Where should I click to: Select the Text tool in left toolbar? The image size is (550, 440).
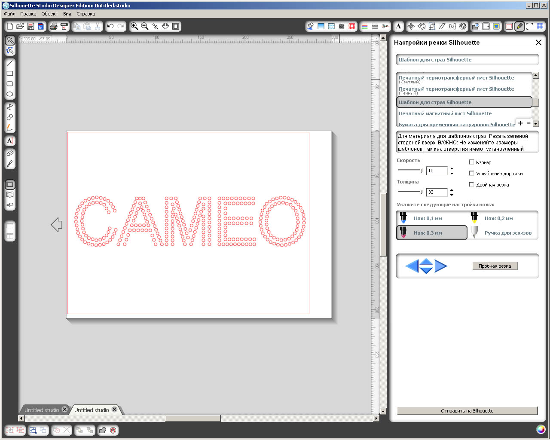click(x=10, y=141)
